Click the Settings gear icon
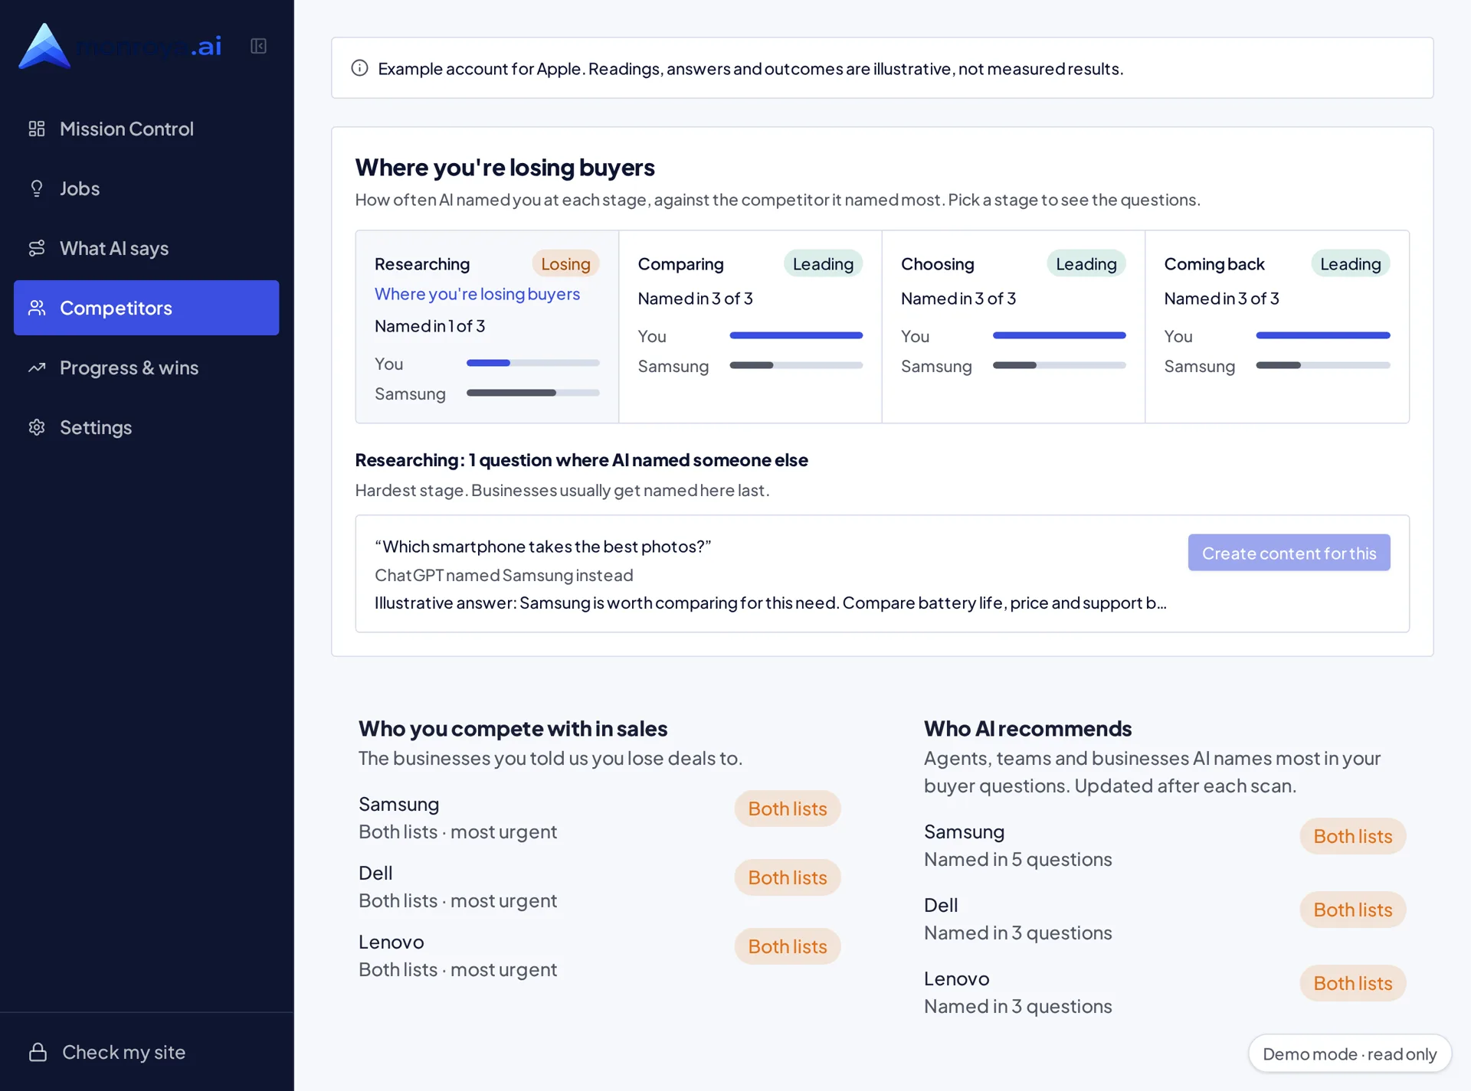 click(x=37, y=427)
